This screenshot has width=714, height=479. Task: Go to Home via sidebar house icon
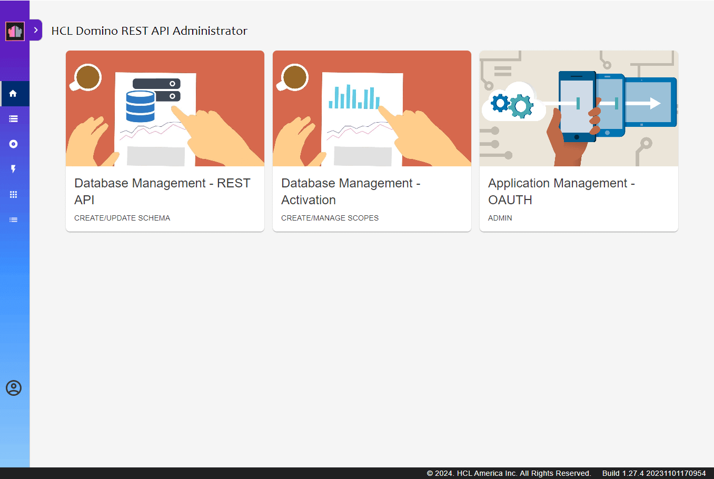tap(14, 94)
